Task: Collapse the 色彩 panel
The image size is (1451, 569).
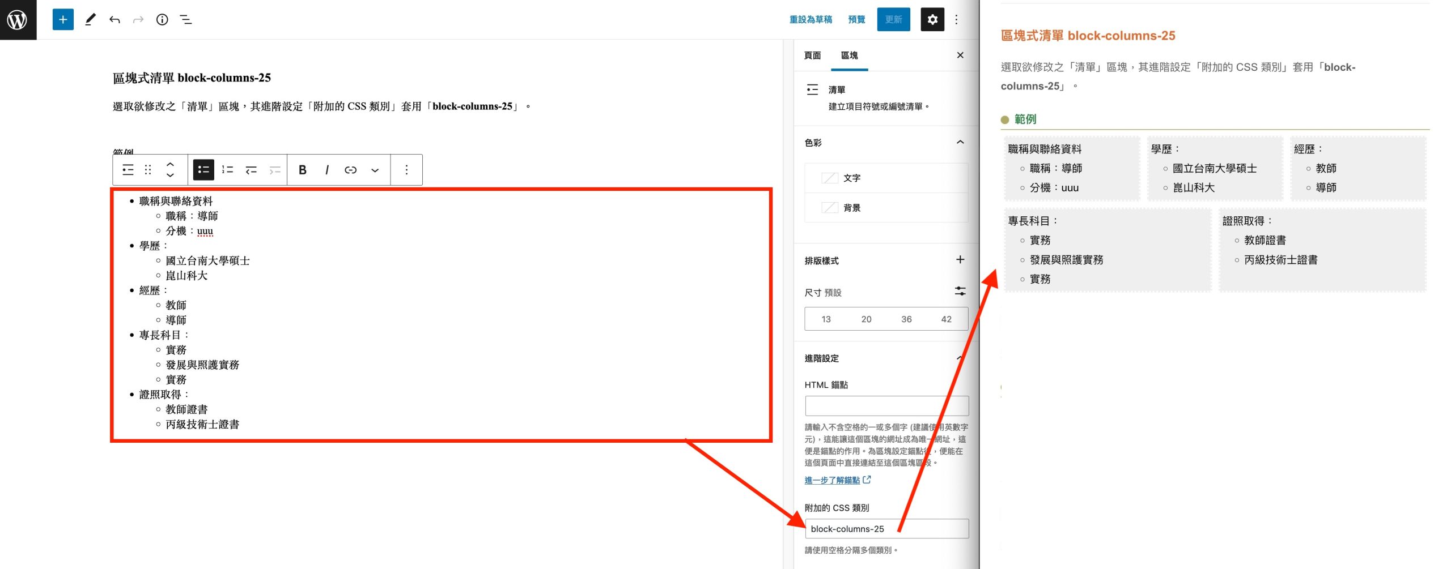Action: tap(960, 142)
